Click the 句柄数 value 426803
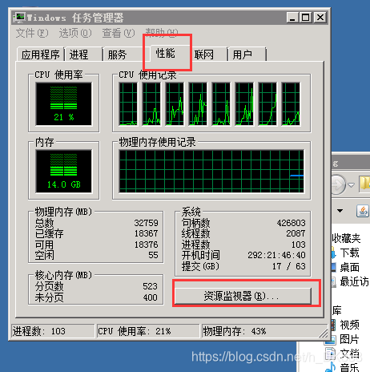The width and height of the screenshot is (370, 372). pyautogui.click(x=291, y=223)
